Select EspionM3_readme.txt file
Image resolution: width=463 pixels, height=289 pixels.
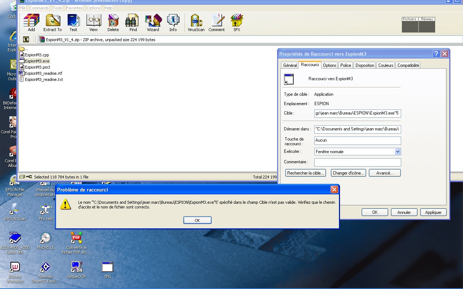[x=41, y=79]
